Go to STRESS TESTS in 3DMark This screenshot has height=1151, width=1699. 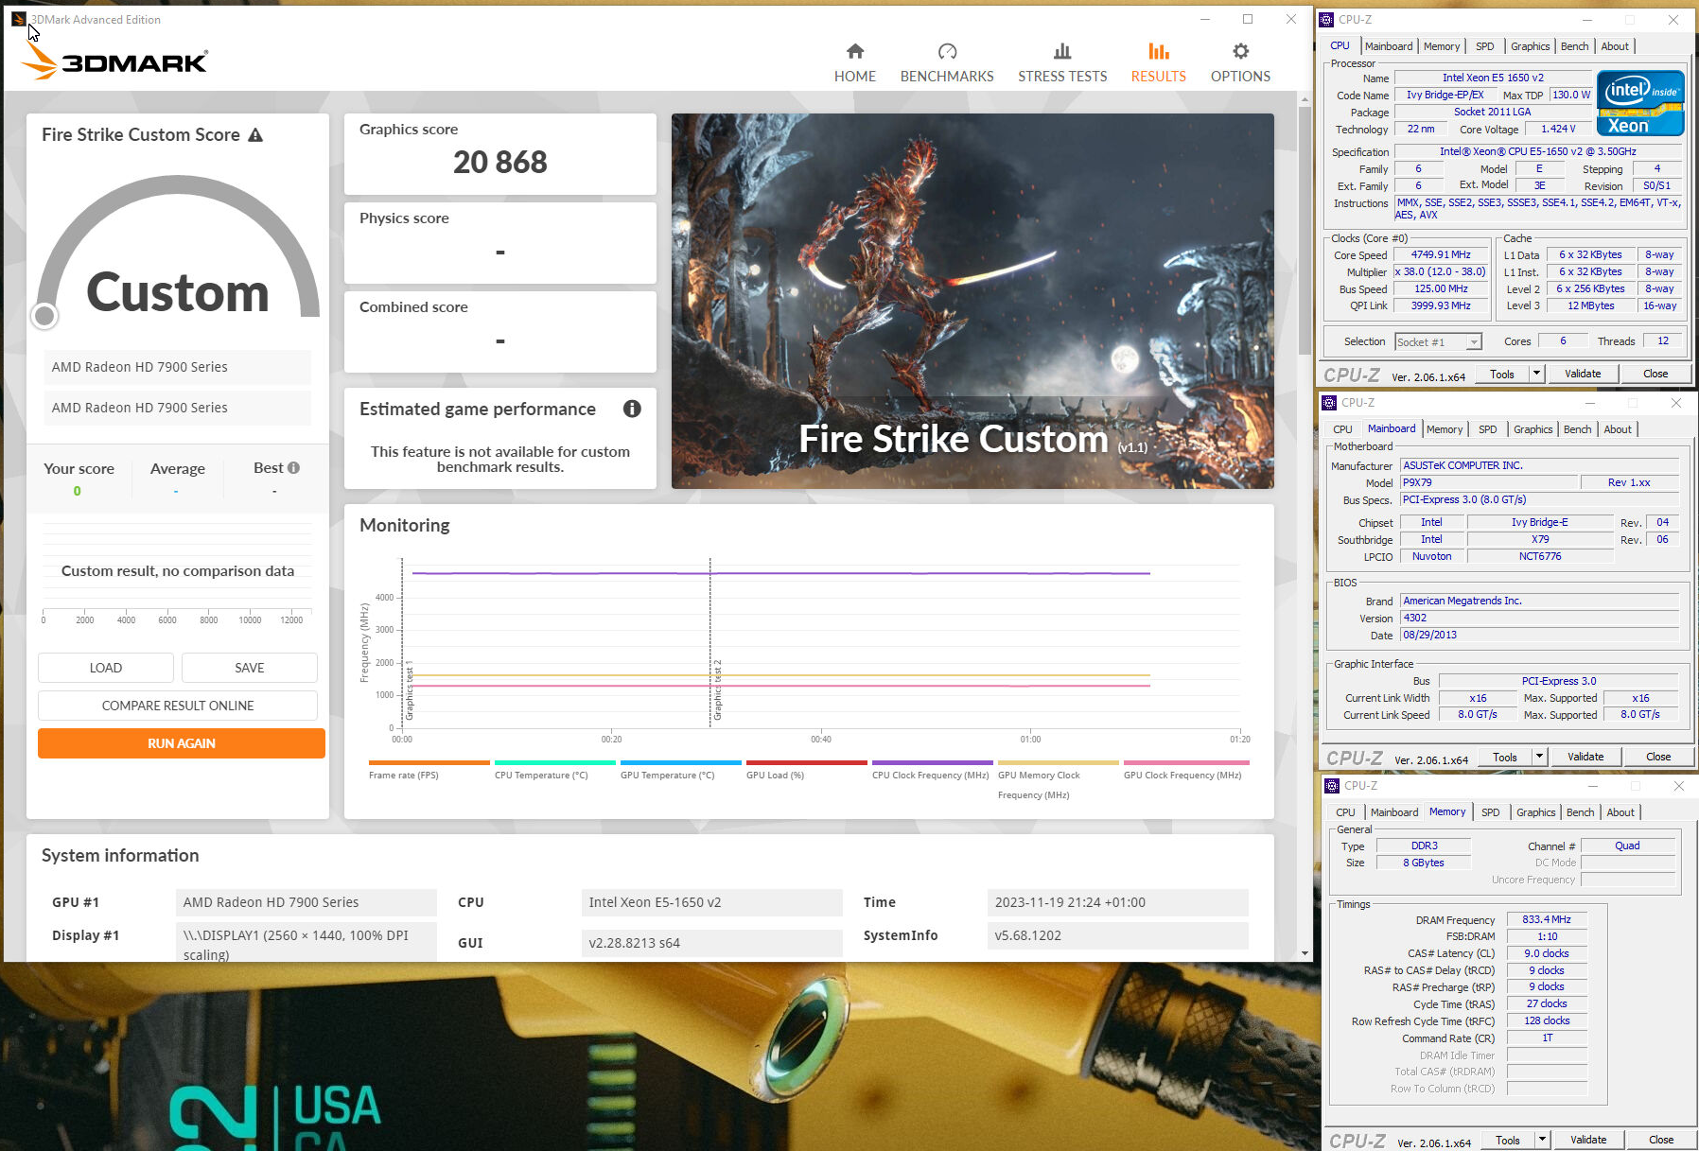[1062, 62]
